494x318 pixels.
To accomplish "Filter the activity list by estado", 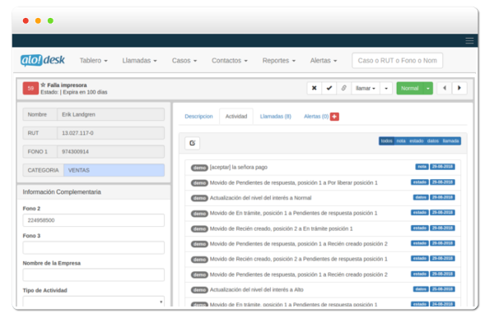I will 416,141.
